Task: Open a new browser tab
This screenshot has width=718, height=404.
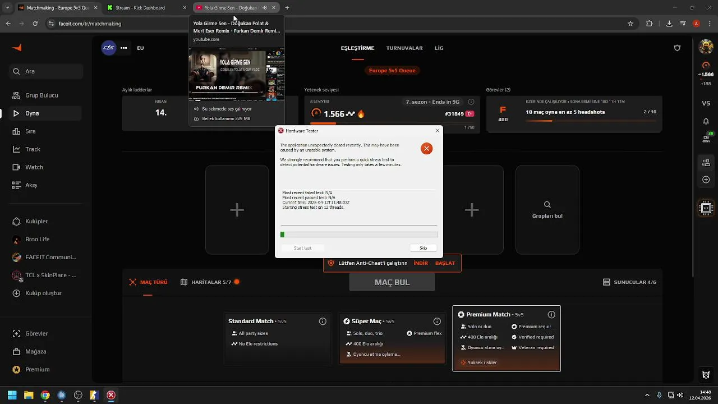Action: pos(287,8)
